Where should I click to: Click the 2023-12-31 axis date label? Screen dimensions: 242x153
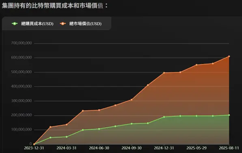tap(34, 148)
